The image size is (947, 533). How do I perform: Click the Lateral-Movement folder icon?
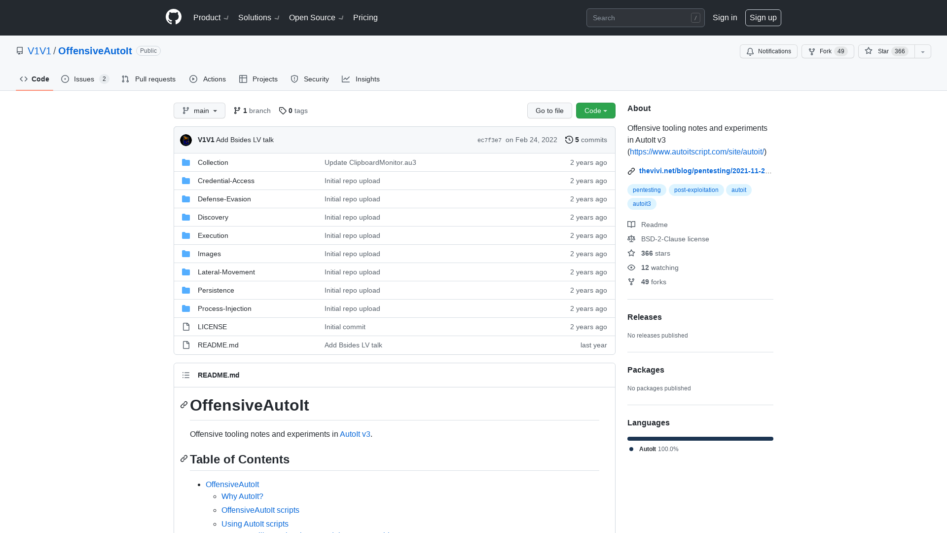186,272
